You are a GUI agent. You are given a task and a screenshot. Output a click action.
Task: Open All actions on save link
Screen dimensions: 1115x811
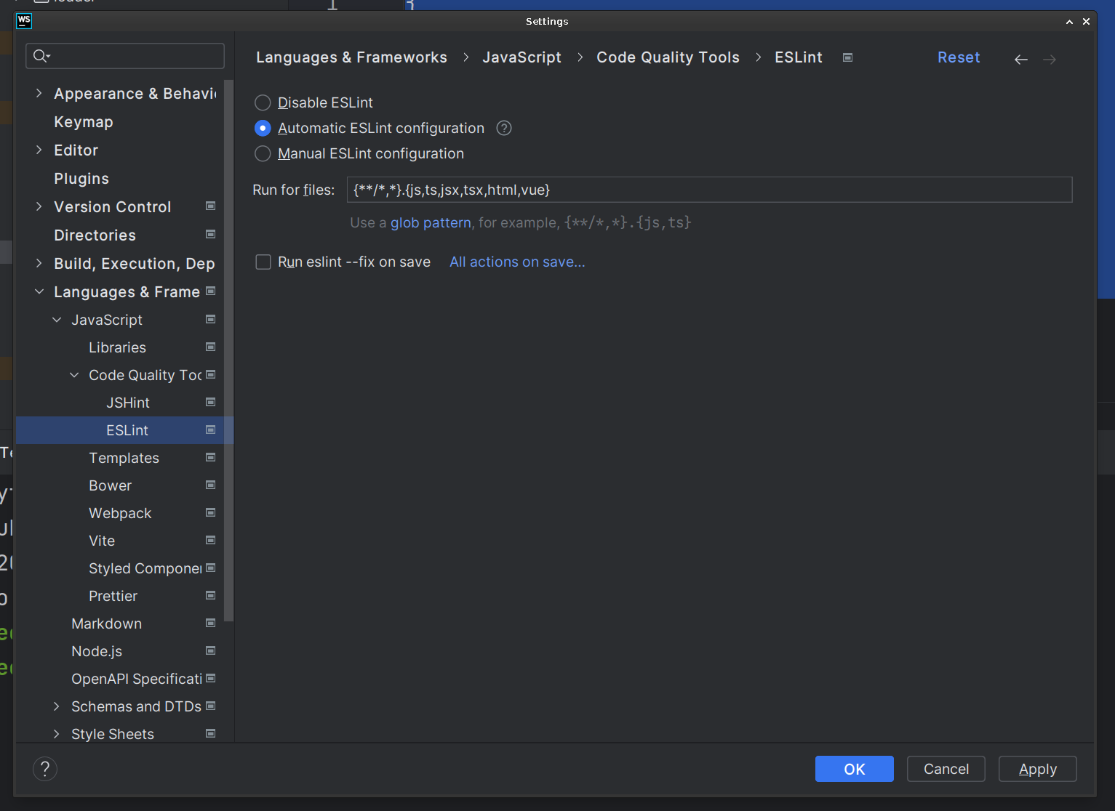click(x=517, y=262)
